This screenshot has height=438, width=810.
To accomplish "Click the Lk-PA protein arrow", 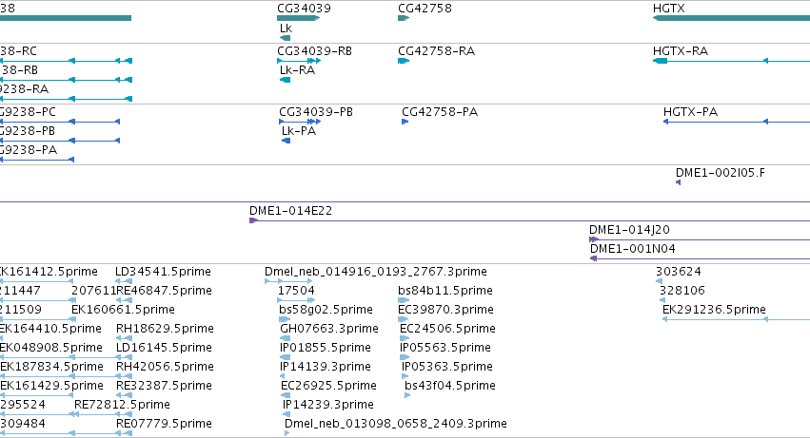I will pos(286,141).
